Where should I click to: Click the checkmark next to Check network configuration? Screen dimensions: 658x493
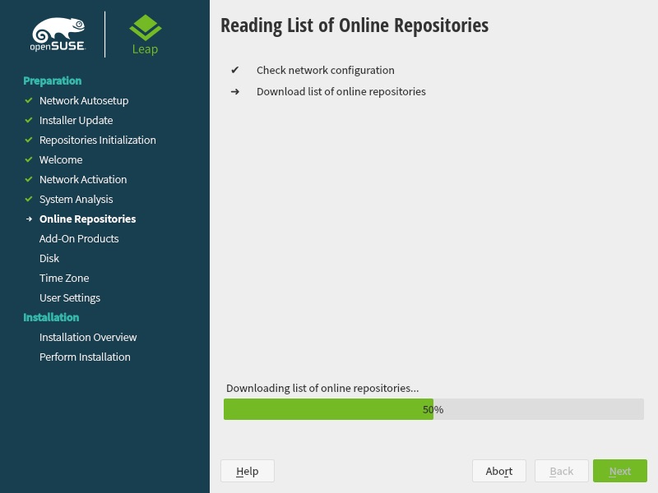235,70
